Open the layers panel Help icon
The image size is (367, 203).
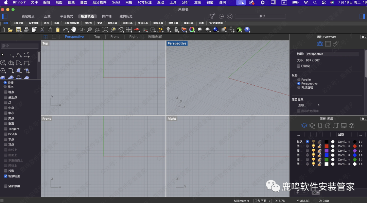click(x=352, y=126)
